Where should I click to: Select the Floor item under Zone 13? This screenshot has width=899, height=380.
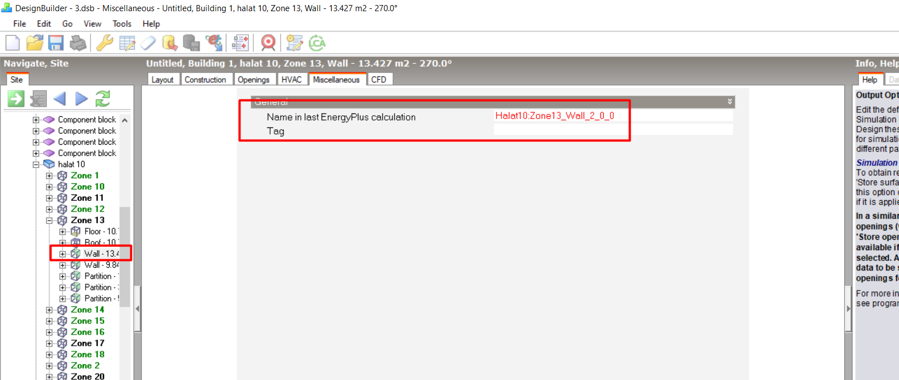coord(101,231)
